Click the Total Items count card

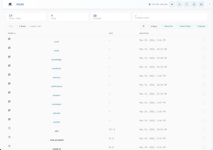click(x=26, y=17)
